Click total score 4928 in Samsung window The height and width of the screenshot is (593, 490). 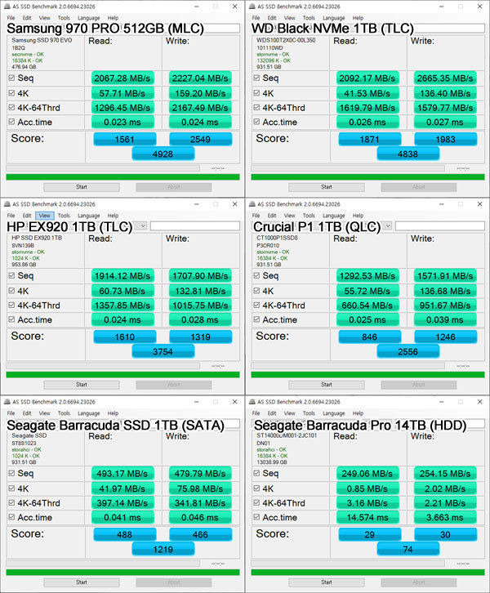[x=163, y=154]
